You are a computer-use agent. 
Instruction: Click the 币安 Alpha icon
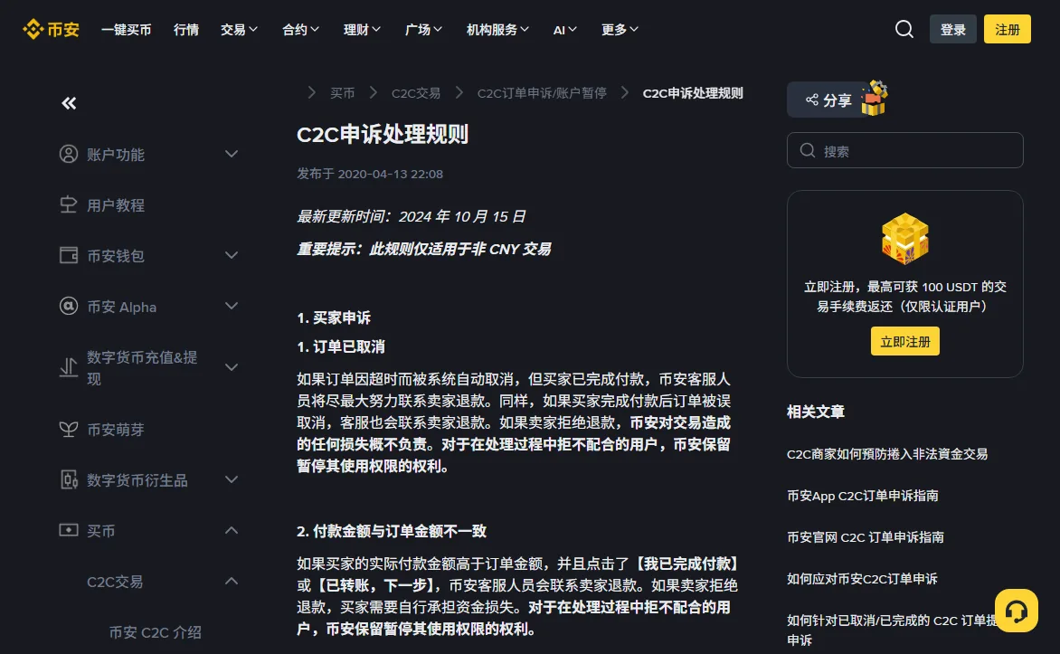click(x=68, y=307)
